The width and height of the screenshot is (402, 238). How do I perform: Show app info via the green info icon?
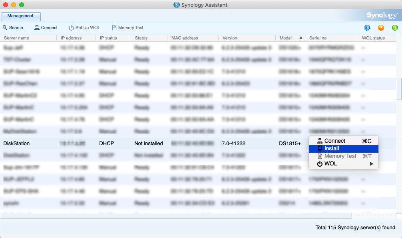(x=394, y=28)
